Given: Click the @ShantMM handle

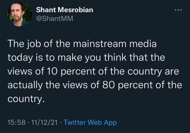Looking at the screenshot, I should pos(55,19).
